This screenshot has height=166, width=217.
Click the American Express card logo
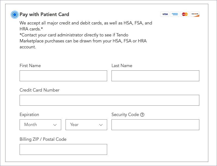175,14
